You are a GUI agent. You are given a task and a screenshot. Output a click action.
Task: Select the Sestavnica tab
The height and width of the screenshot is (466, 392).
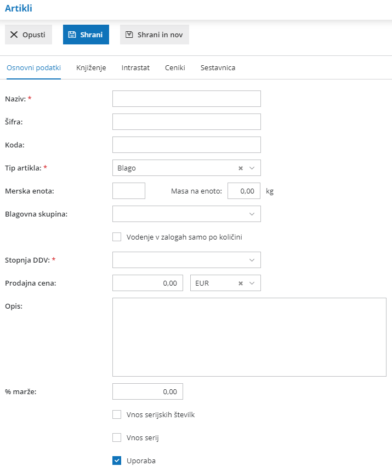tap(218, 68)
